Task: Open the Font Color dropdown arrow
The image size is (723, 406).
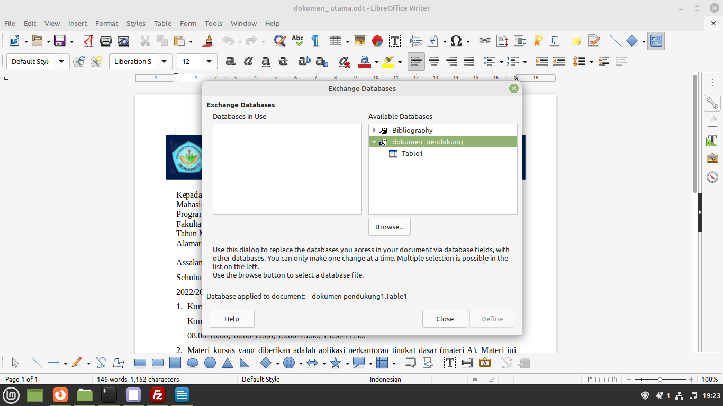Action: 376,61
